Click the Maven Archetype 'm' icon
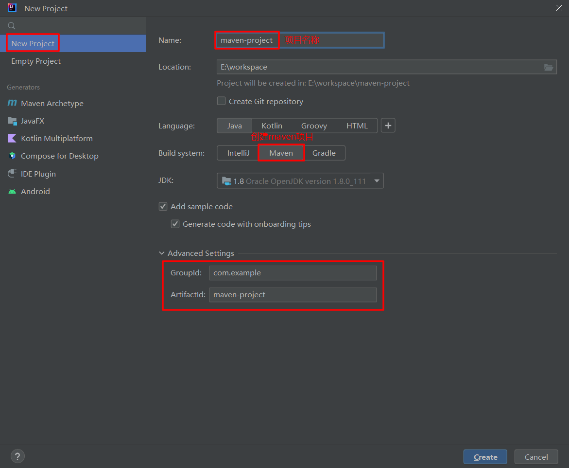This screenshot has height=468, width=569. pyautogui.click(x=12, y=103)
